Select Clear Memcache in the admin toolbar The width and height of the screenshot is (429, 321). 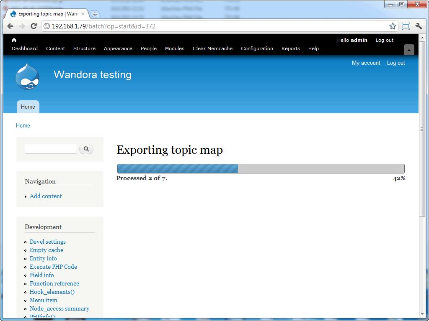[x=212, y=48]
